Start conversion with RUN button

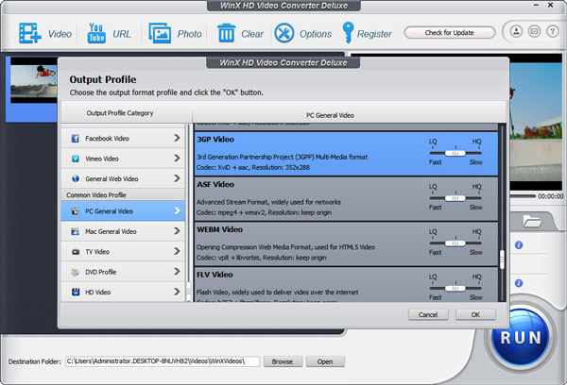click(x=521, y=338)
